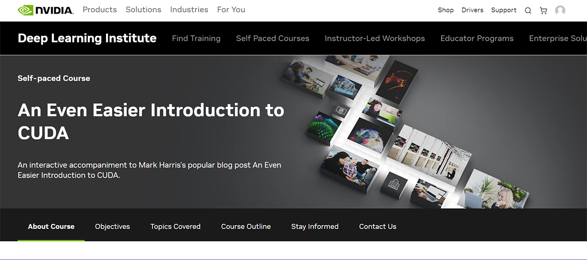Go to the Shop link
587x260 pixels.
pos(446,10)
